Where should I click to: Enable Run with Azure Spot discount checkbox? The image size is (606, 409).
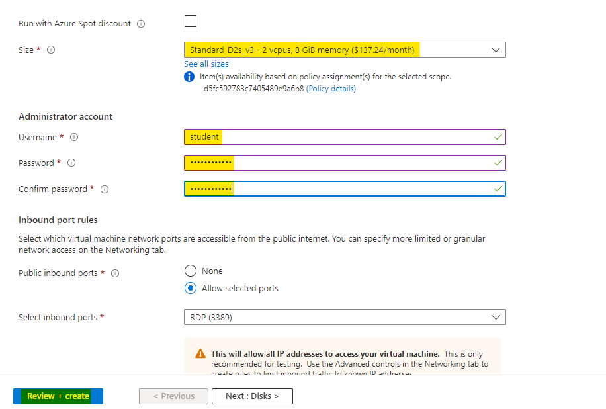(x=191, y=21)
